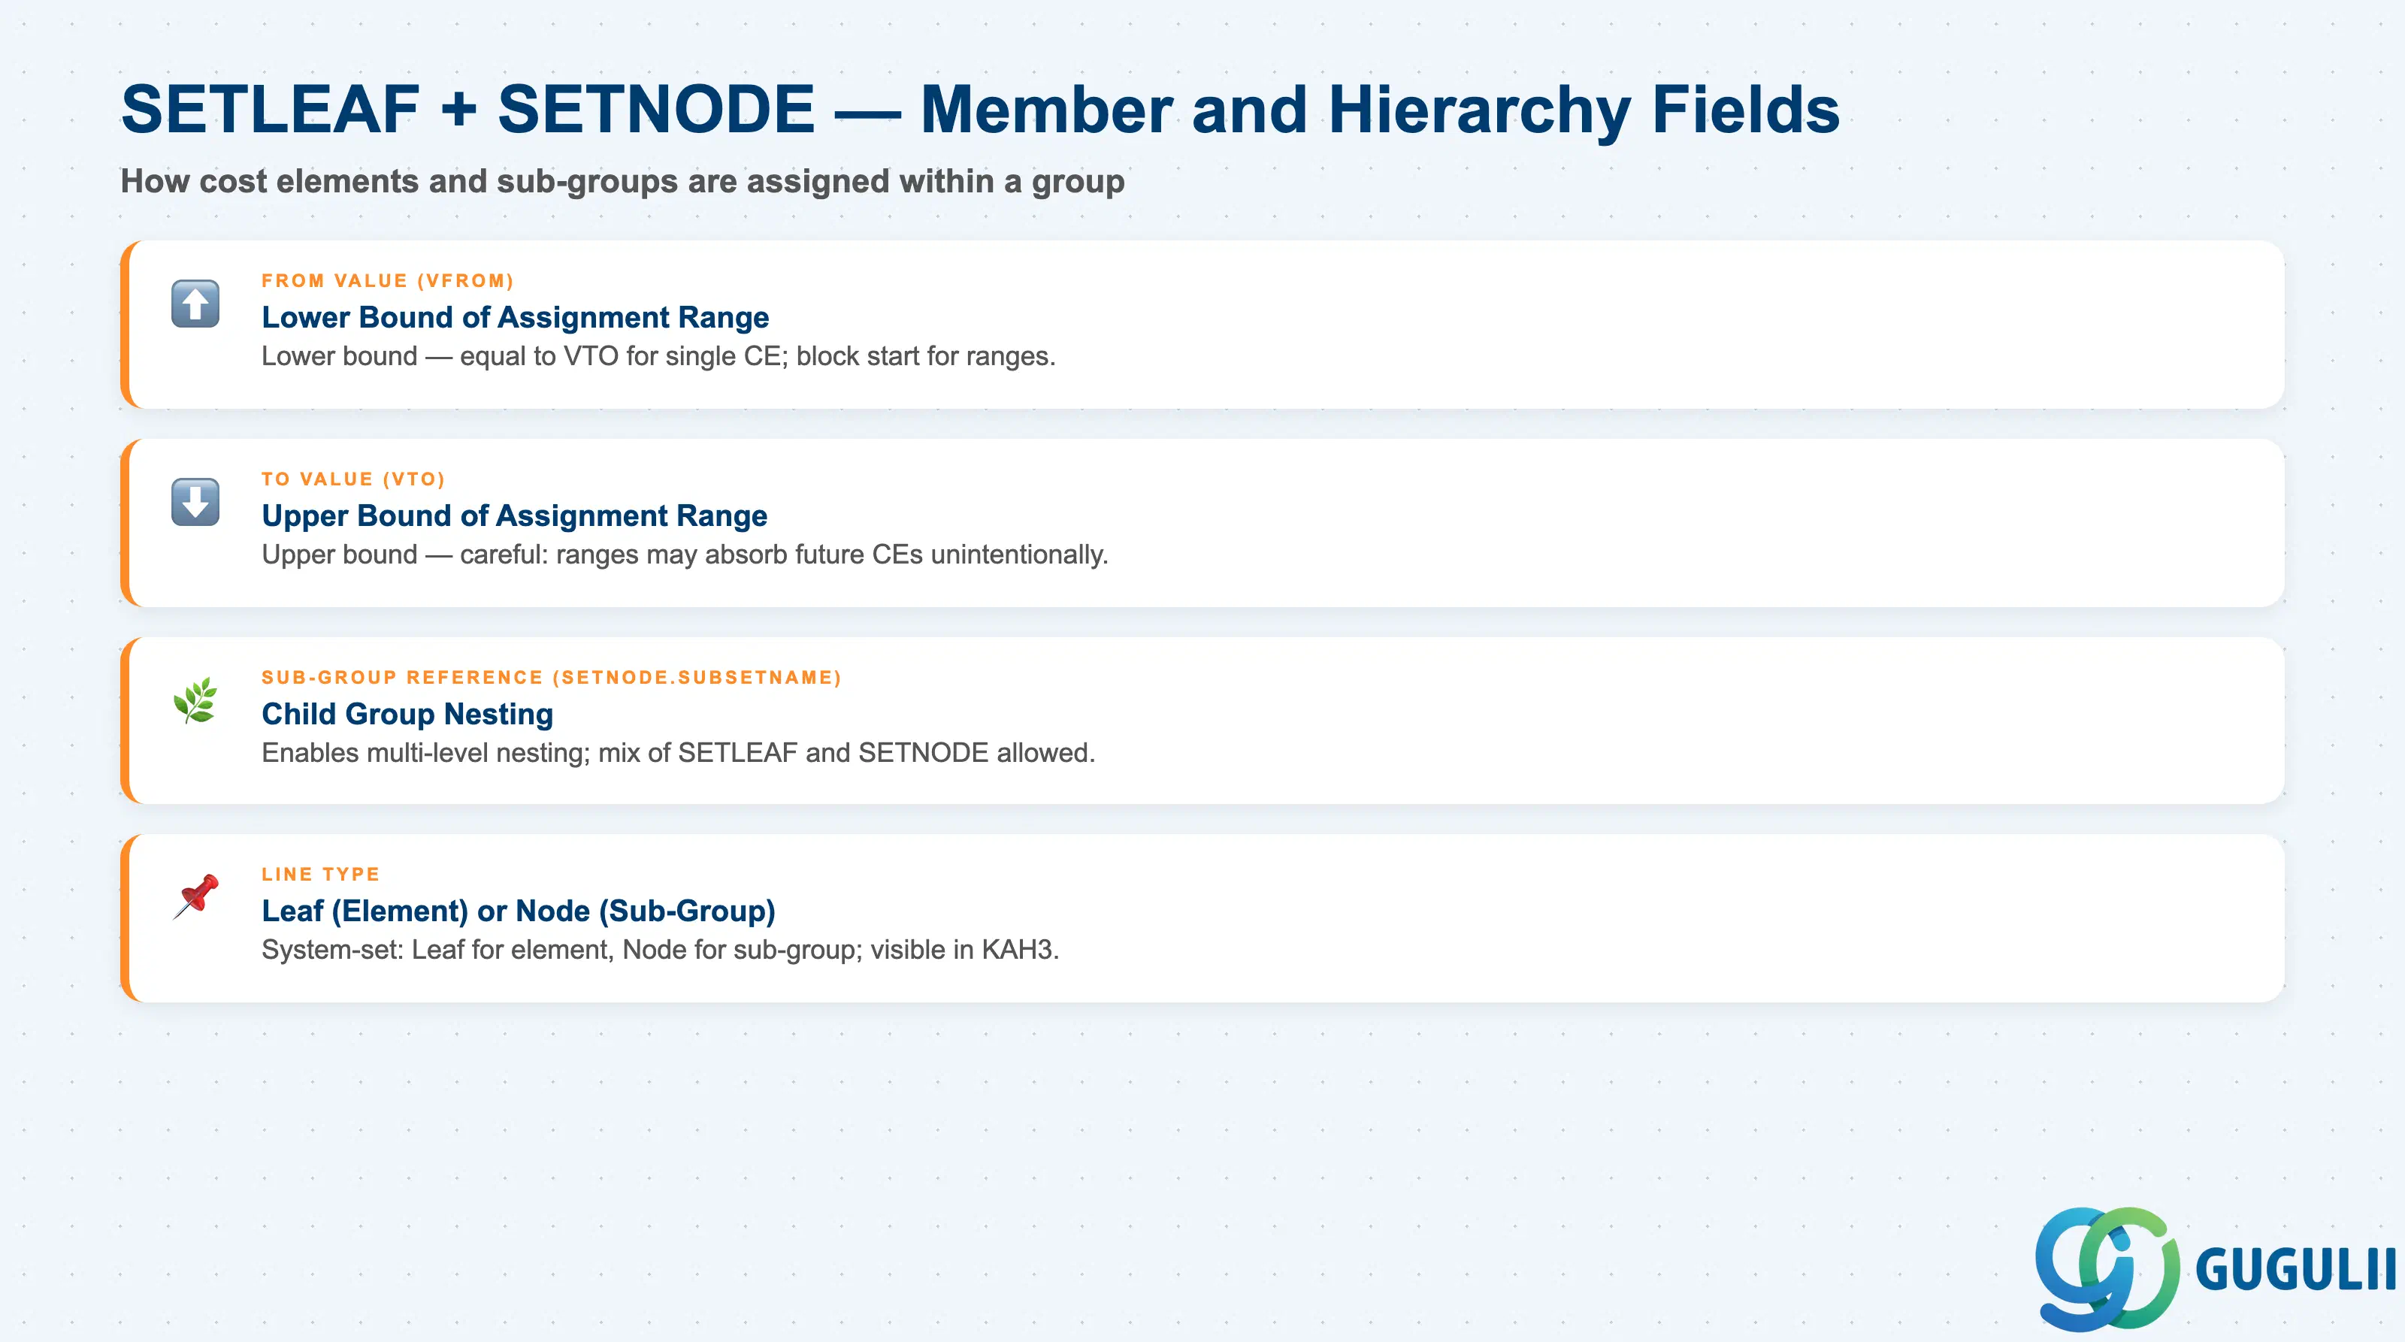This screenshot has height=1342, width=2405.
Task: Click the herb leaf icon for Child Group Nesting
Action: pos(195,700)
